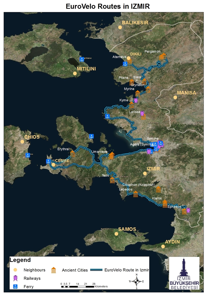This screenshot has height=295, width=208.
Task: Click the Ferry legend symbol
Action: click(x=15, y=287)
